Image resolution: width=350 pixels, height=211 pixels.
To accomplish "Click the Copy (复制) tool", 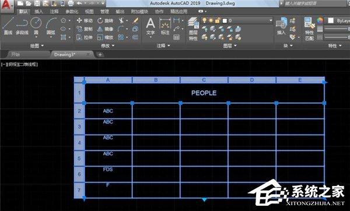I will 85,29.
